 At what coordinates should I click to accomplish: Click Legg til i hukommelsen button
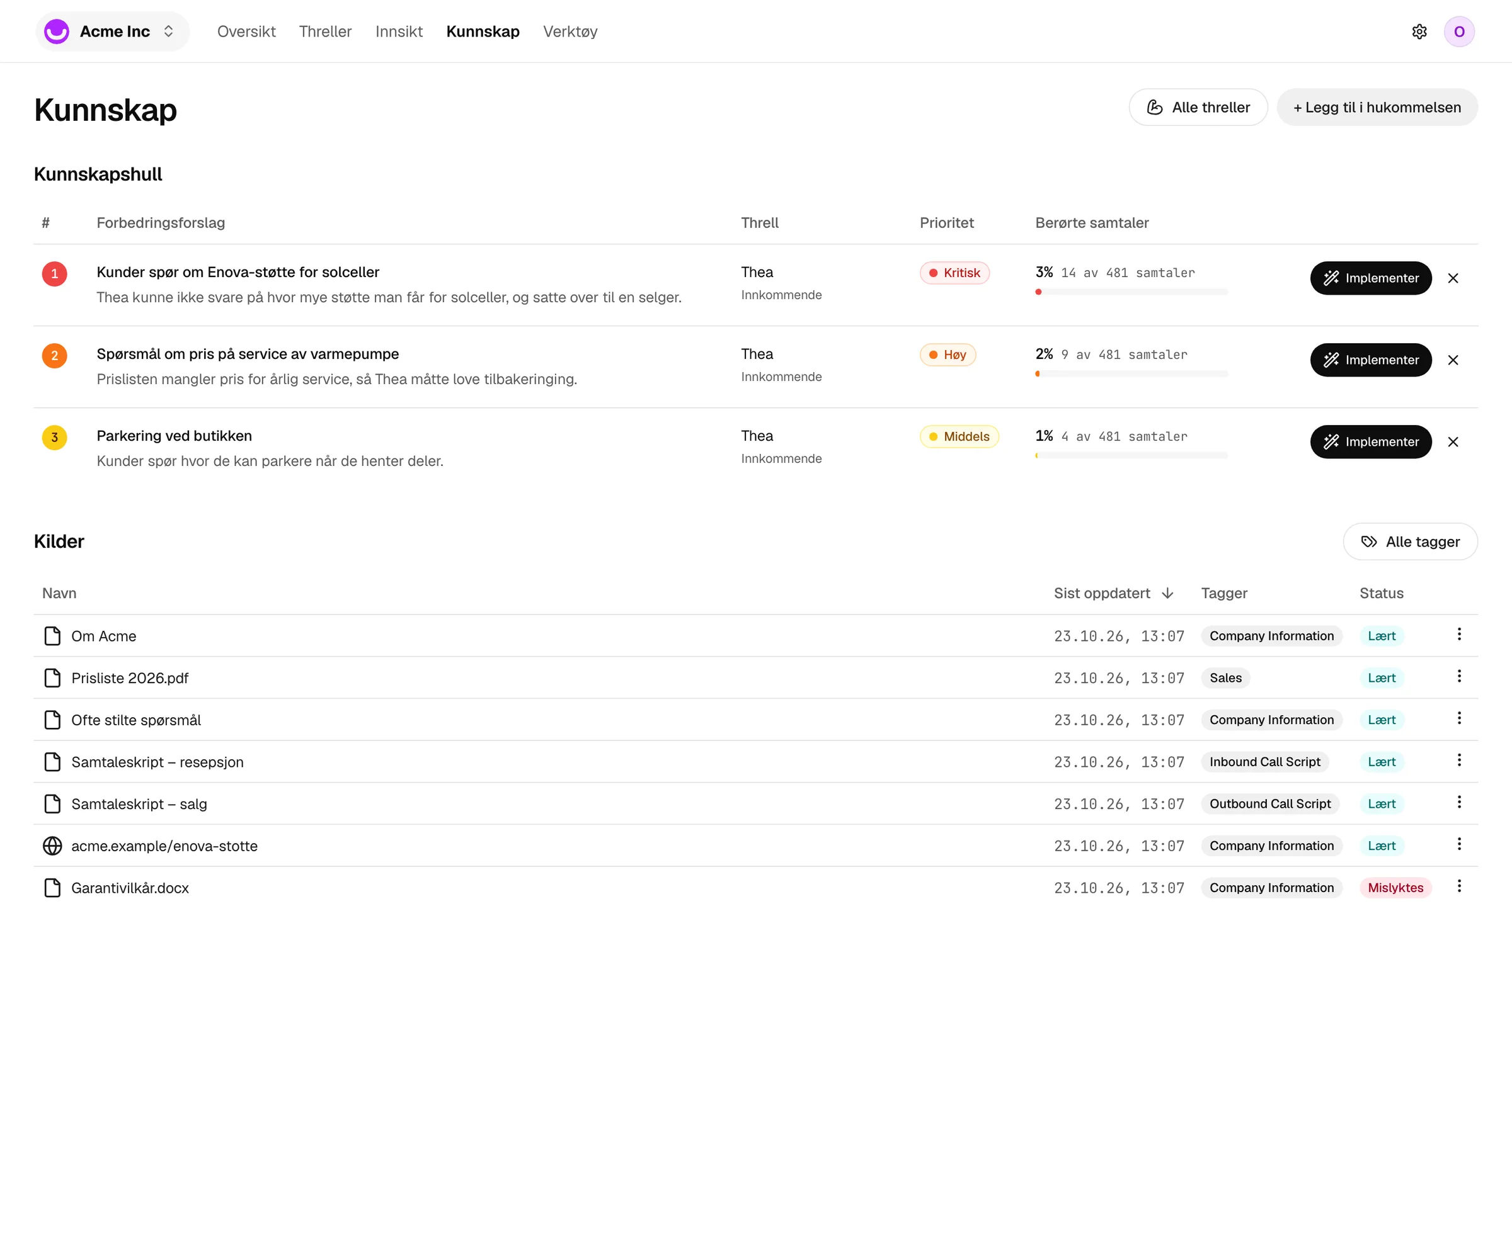[1377, 107]
